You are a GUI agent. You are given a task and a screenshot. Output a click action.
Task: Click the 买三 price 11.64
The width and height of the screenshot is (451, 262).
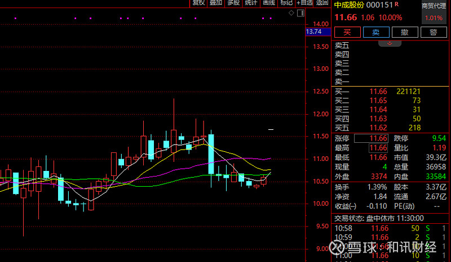coord(378,110)
